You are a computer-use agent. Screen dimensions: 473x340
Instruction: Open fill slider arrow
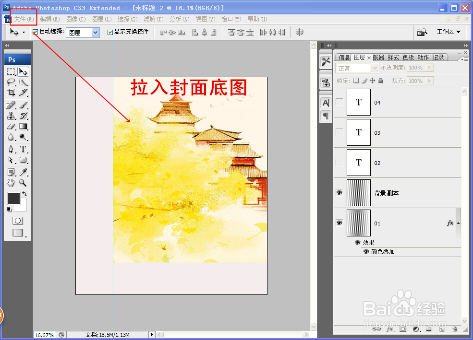[x=429, y=81]
